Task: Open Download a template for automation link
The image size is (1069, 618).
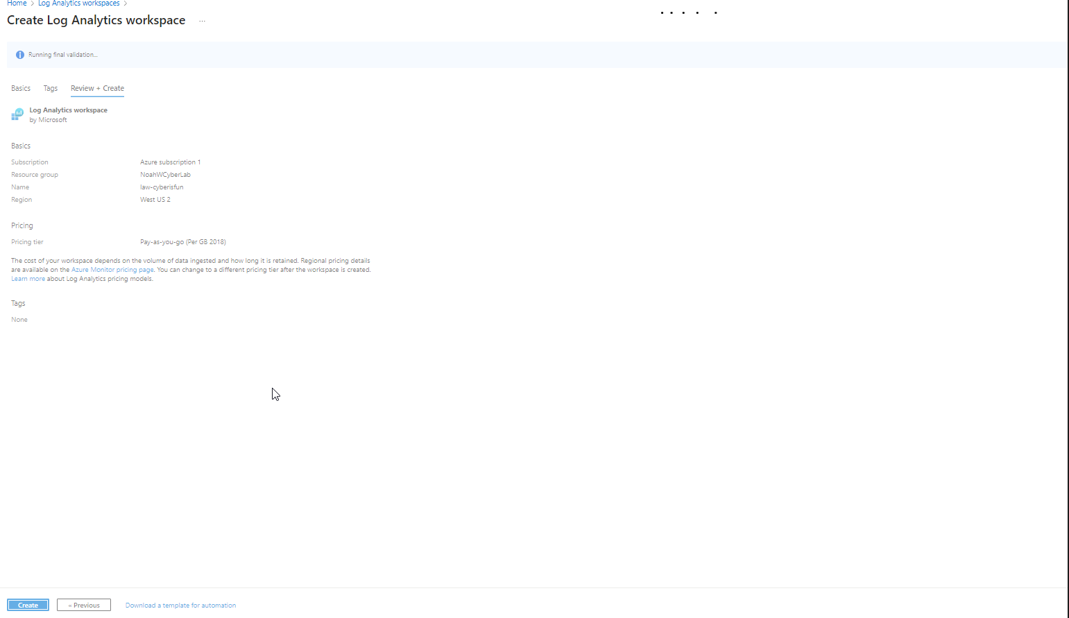Action: 180,605
